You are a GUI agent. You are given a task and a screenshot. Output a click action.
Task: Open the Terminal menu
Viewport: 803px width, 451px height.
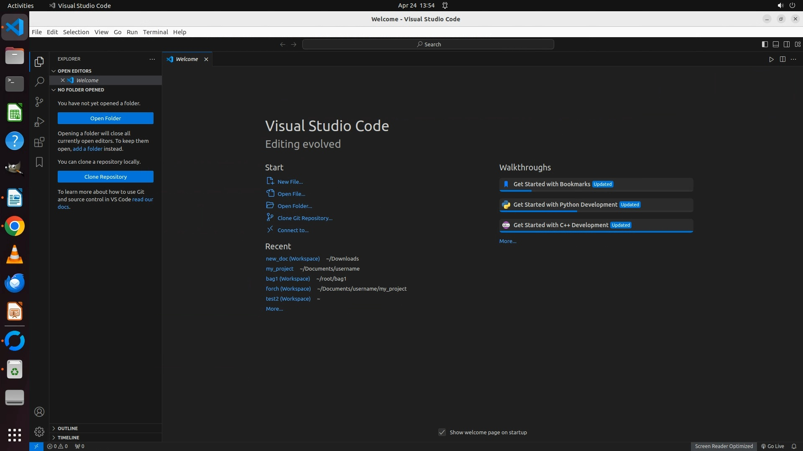click(x=155, y=32)
